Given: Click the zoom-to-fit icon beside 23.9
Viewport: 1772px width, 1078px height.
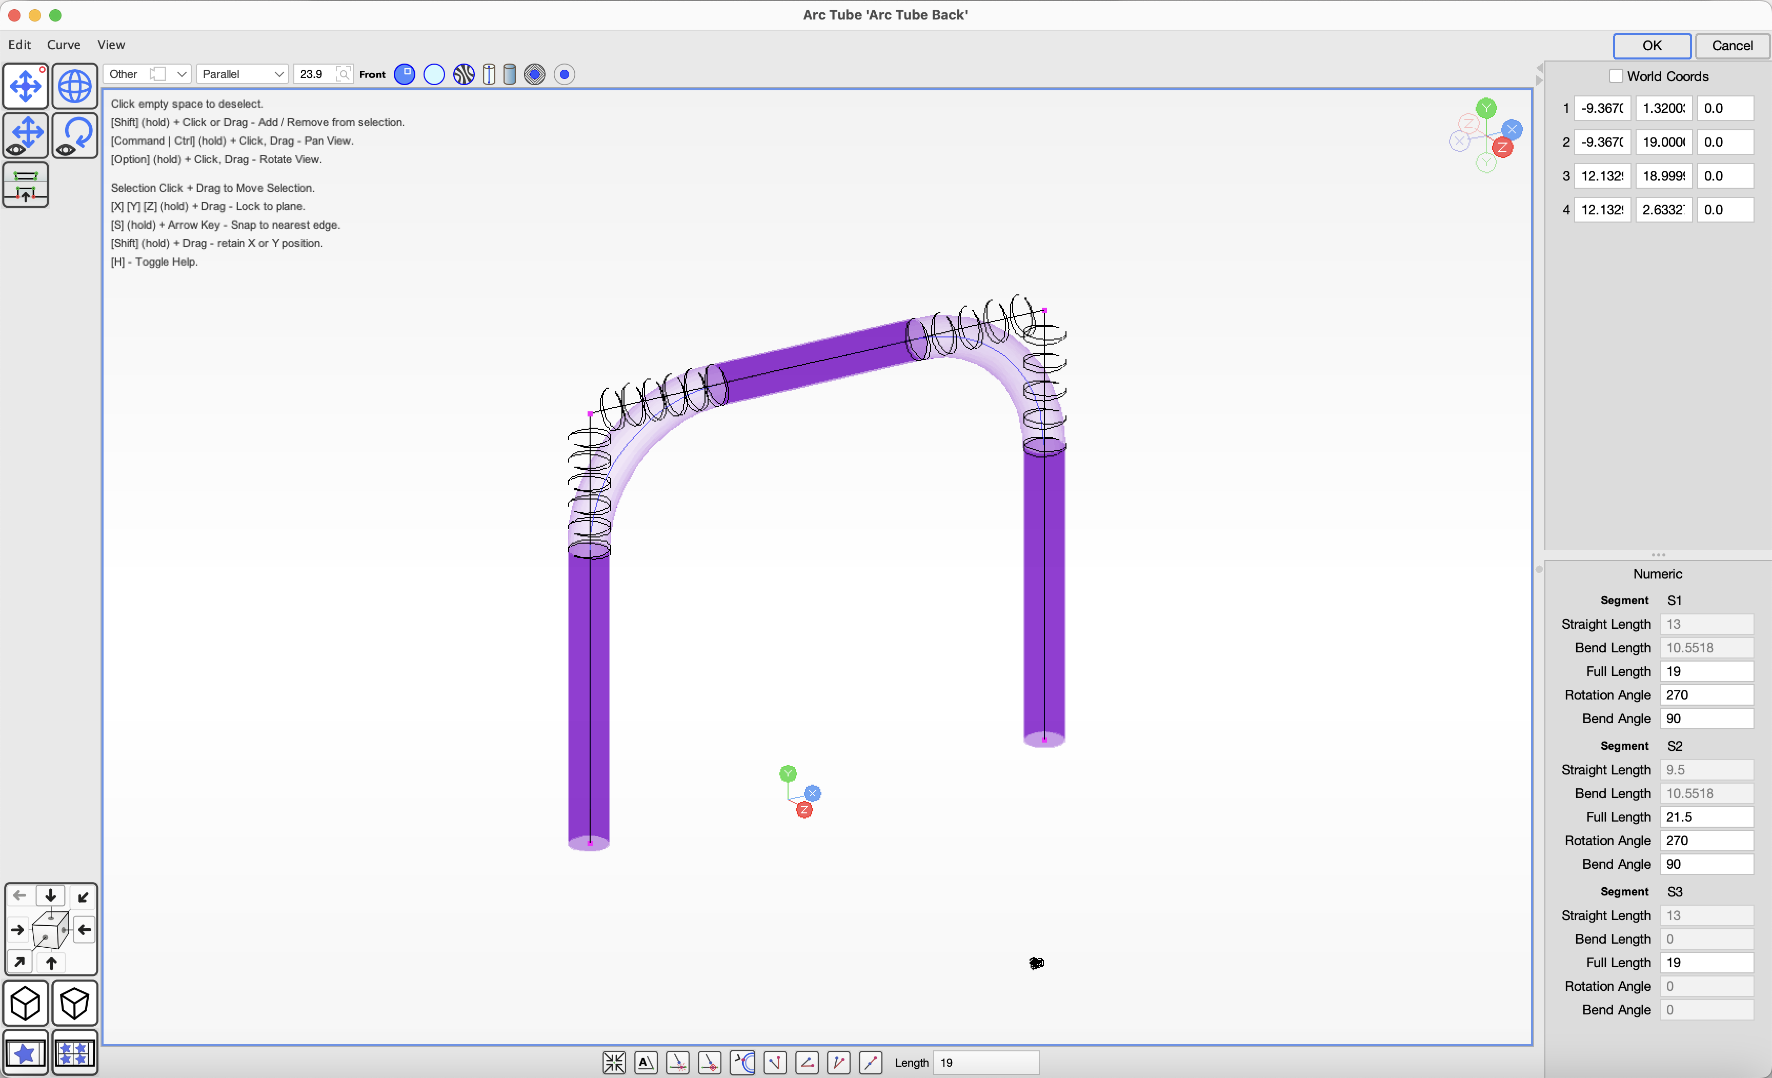Looking at the screenshot, I should click(344, 74).
